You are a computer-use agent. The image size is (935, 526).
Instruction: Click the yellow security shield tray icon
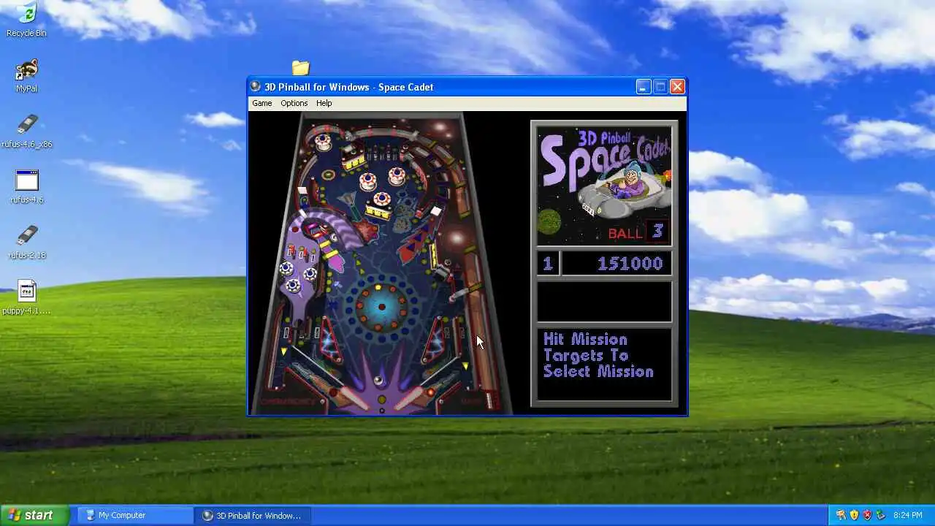pos(853,515)
